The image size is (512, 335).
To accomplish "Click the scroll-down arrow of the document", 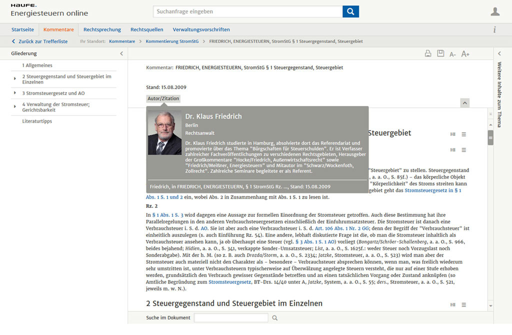I will [x=490, y=306].
